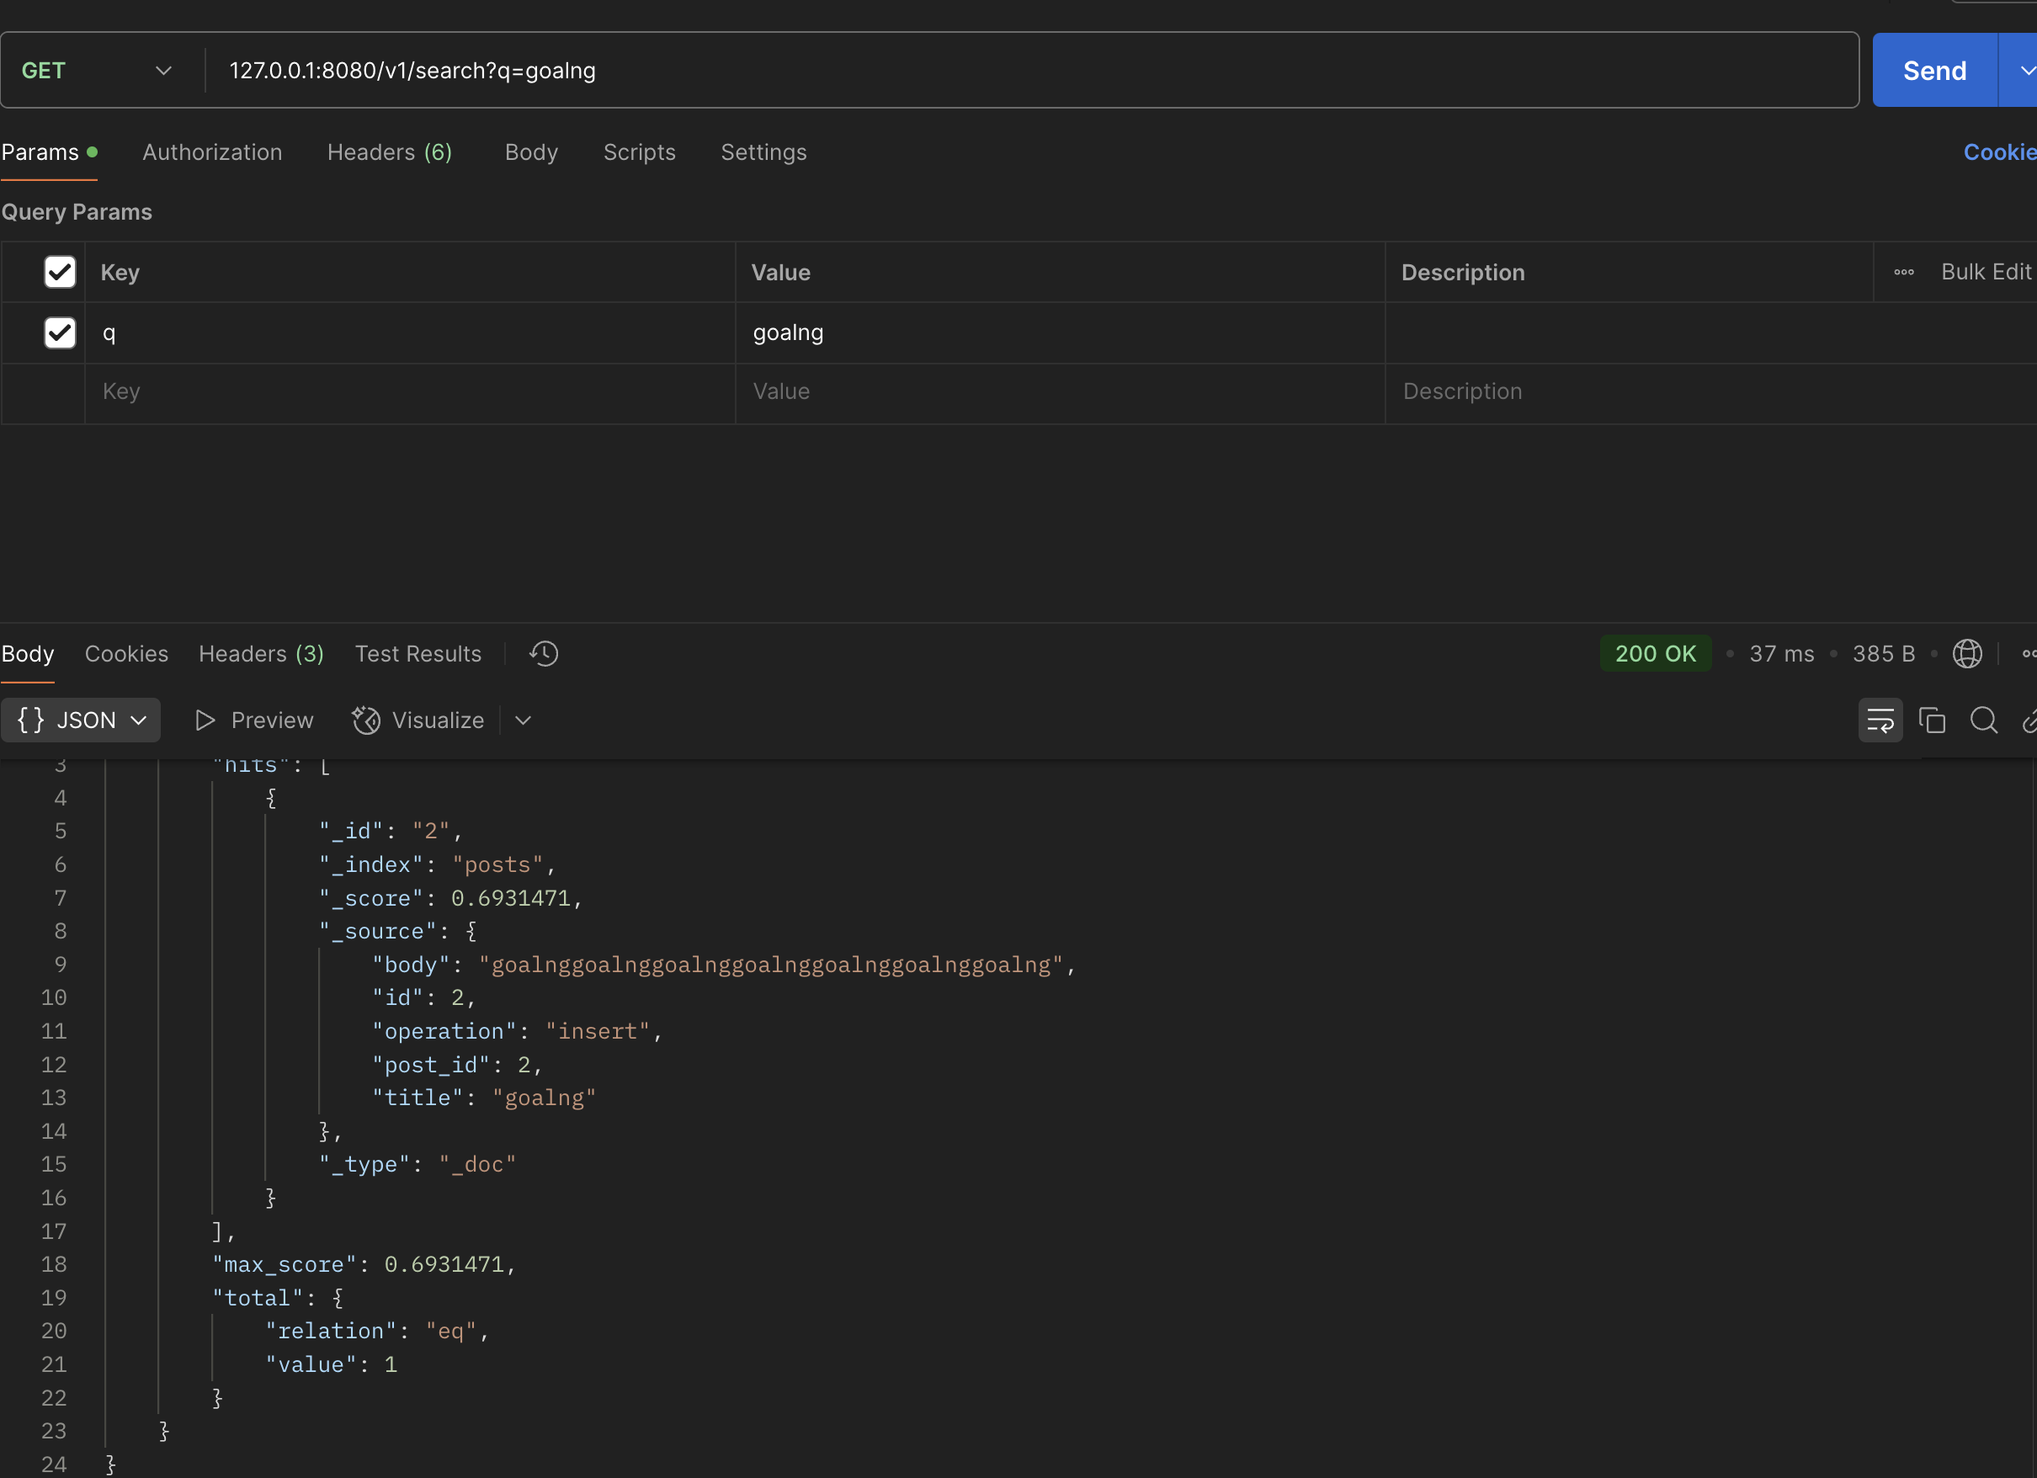Click the "body" line in JSON
2037x1478 pixels.
coord(724,965)
